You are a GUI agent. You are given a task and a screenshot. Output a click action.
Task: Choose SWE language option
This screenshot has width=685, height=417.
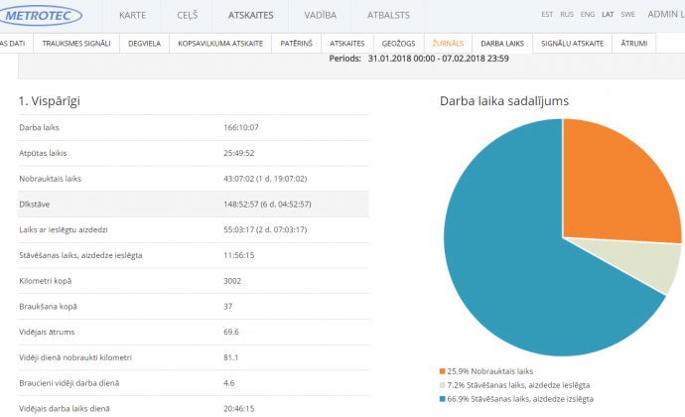[628, 15]
